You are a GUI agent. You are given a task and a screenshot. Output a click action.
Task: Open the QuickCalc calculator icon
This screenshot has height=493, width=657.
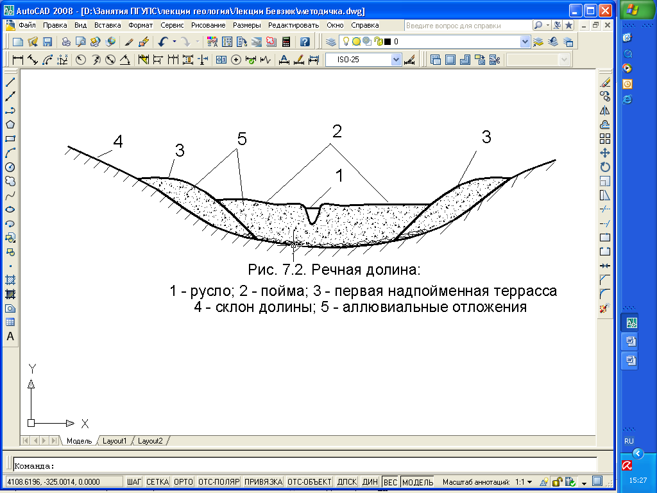(x=286, y=42)
